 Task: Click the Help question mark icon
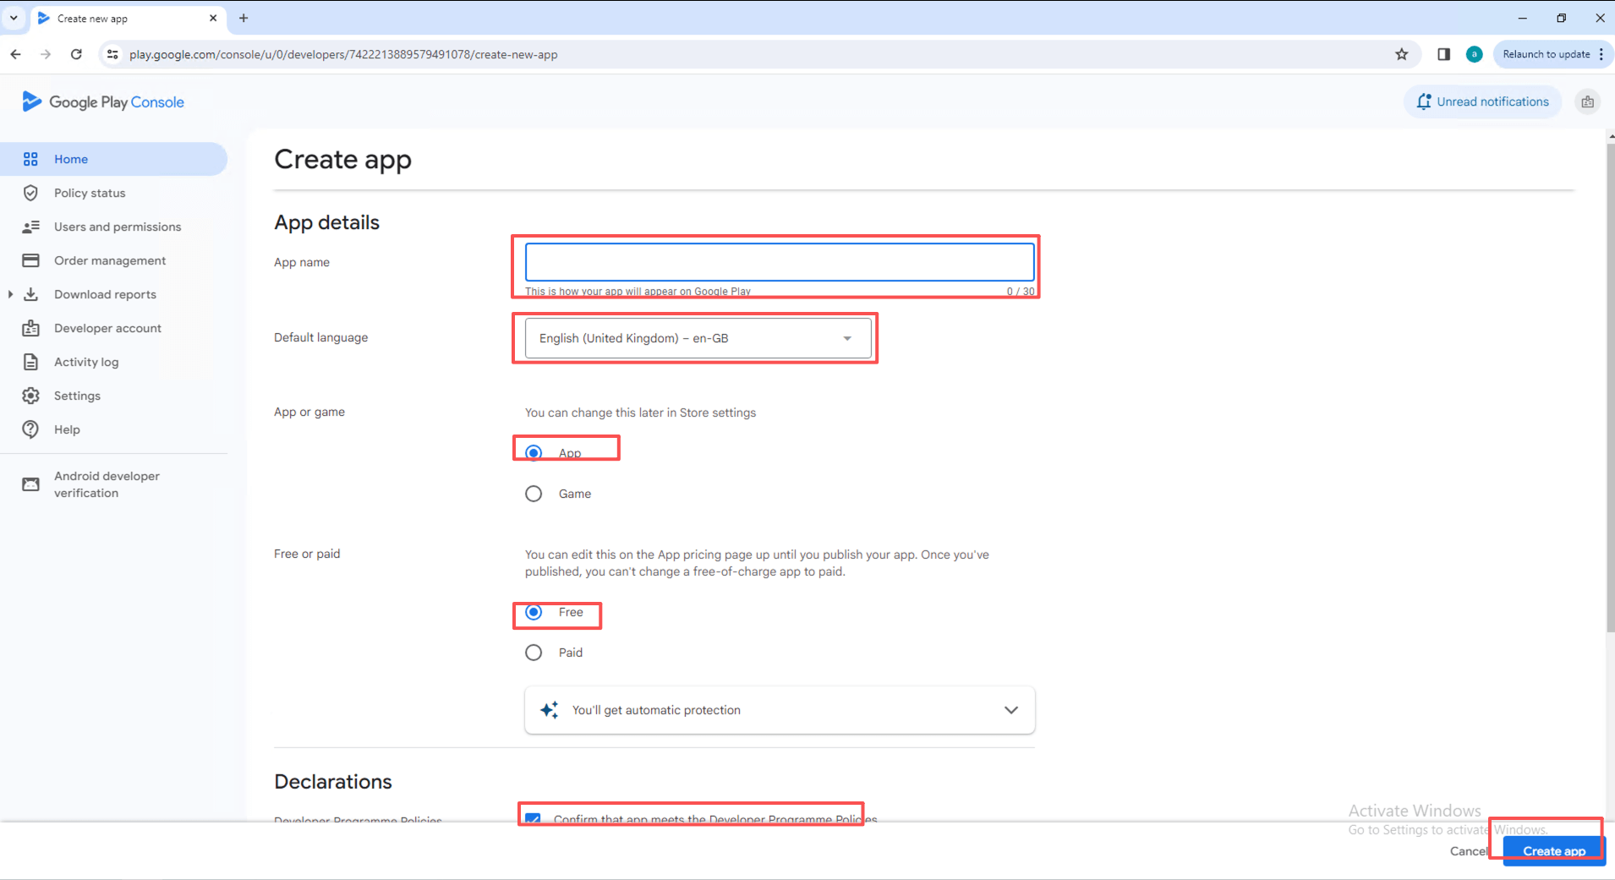pos(30,429)
